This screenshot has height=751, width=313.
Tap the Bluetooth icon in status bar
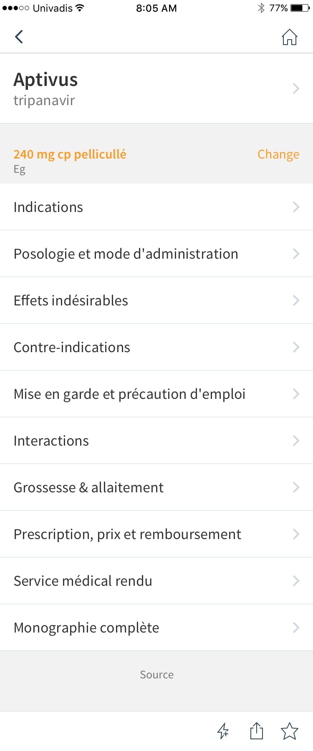click(x=261, y=8)
